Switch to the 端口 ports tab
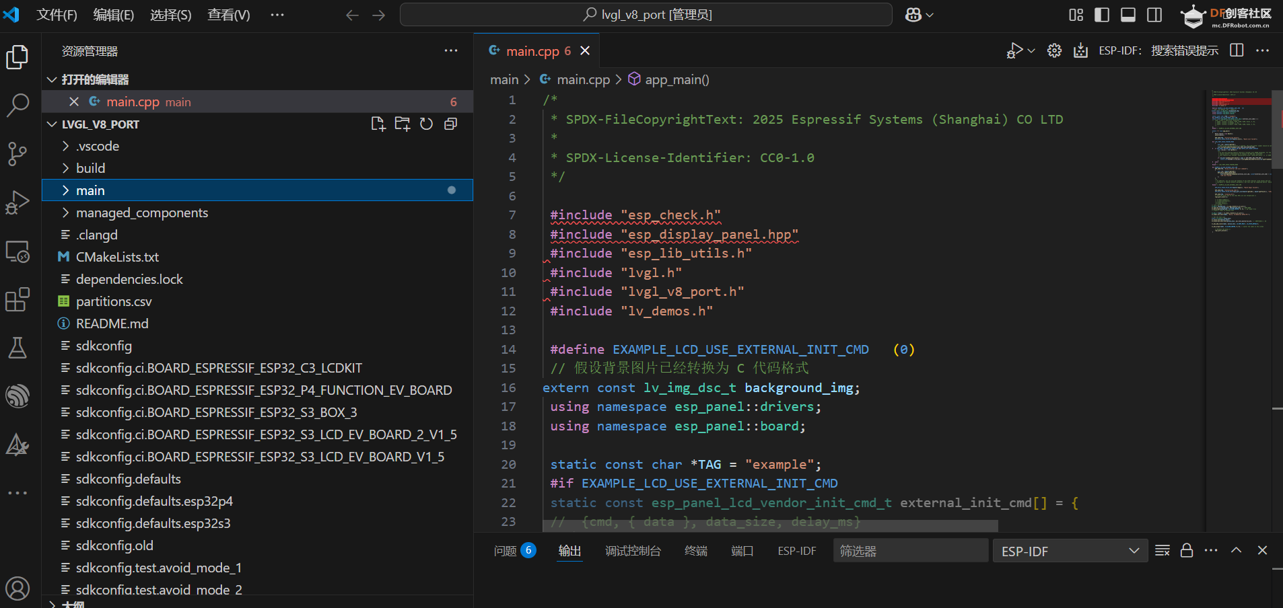 tap(742, 551)
